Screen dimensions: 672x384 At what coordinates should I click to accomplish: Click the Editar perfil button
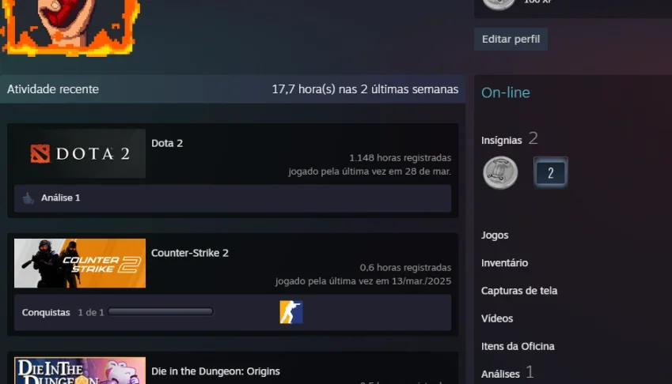pyautogui.click(x=511, y=39)
